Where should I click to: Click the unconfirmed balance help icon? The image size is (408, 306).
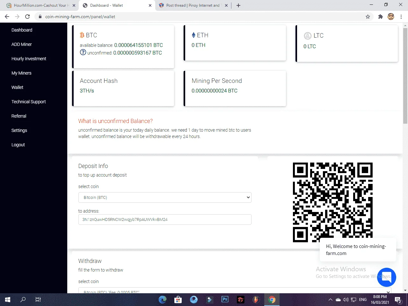[x=83, y=52]
